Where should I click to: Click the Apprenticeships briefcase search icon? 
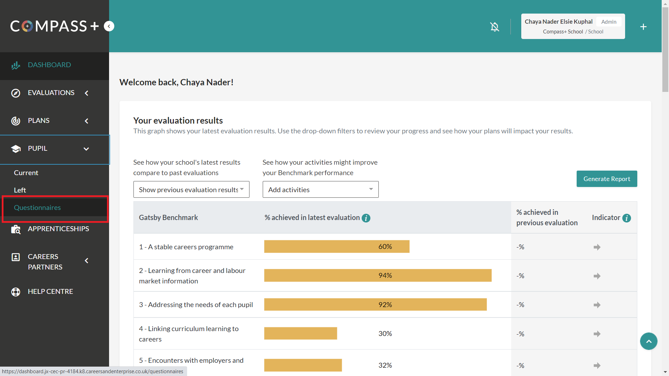(x=16, y=229)
